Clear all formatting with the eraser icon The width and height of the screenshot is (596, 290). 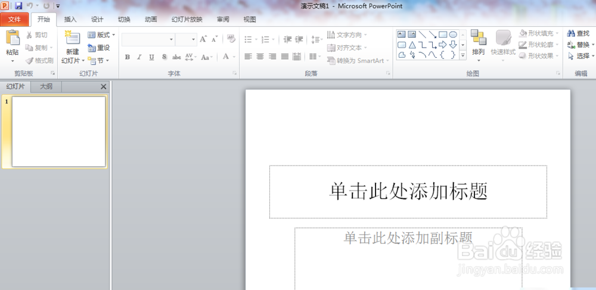[231, 39]
